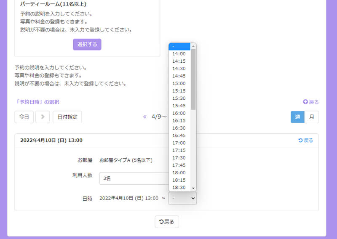Click the 戻る link in reservation panel header

pos(305,141)
